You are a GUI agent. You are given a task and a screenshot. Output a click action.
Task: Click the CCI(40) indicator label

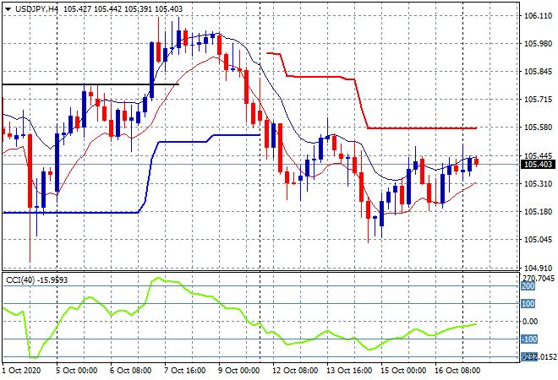(x=20, y=280)
